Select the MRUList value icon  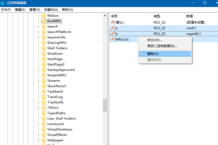[x=112, y=39]
